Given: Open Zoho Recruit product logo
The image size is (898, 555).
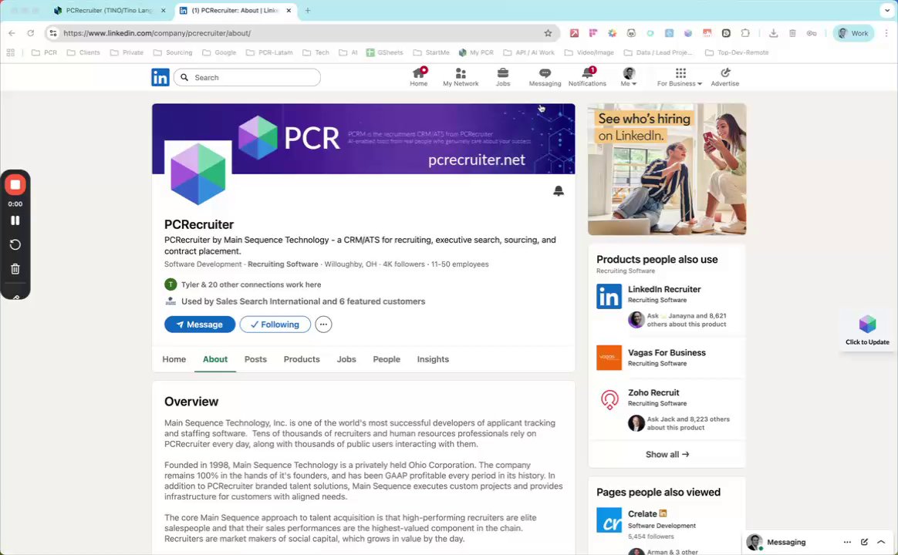Looking at the screenshot, I should click(609, 399).
